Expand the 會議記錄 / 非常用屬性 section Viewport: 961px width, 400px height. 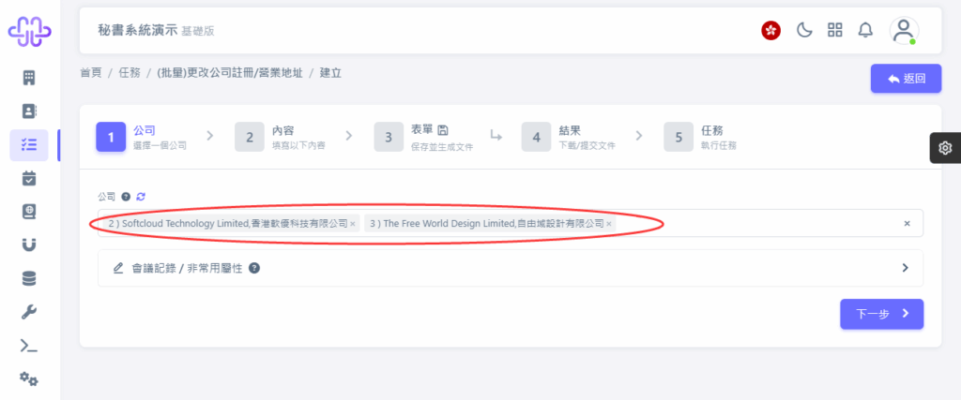tap(510, 268)
